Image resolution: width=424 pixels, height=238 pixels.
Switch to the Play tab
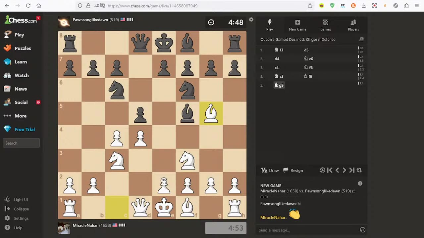pos(270,25)
